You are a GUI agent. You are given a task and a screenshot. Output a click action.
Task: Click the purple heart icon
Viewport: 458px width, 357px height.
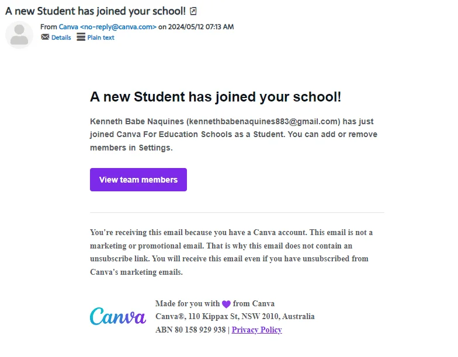coord(226,304)
